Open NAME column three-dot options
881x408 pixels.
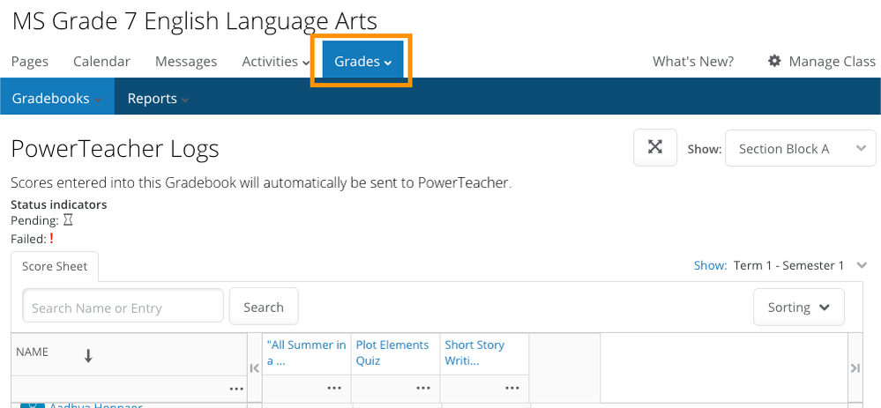236,389
